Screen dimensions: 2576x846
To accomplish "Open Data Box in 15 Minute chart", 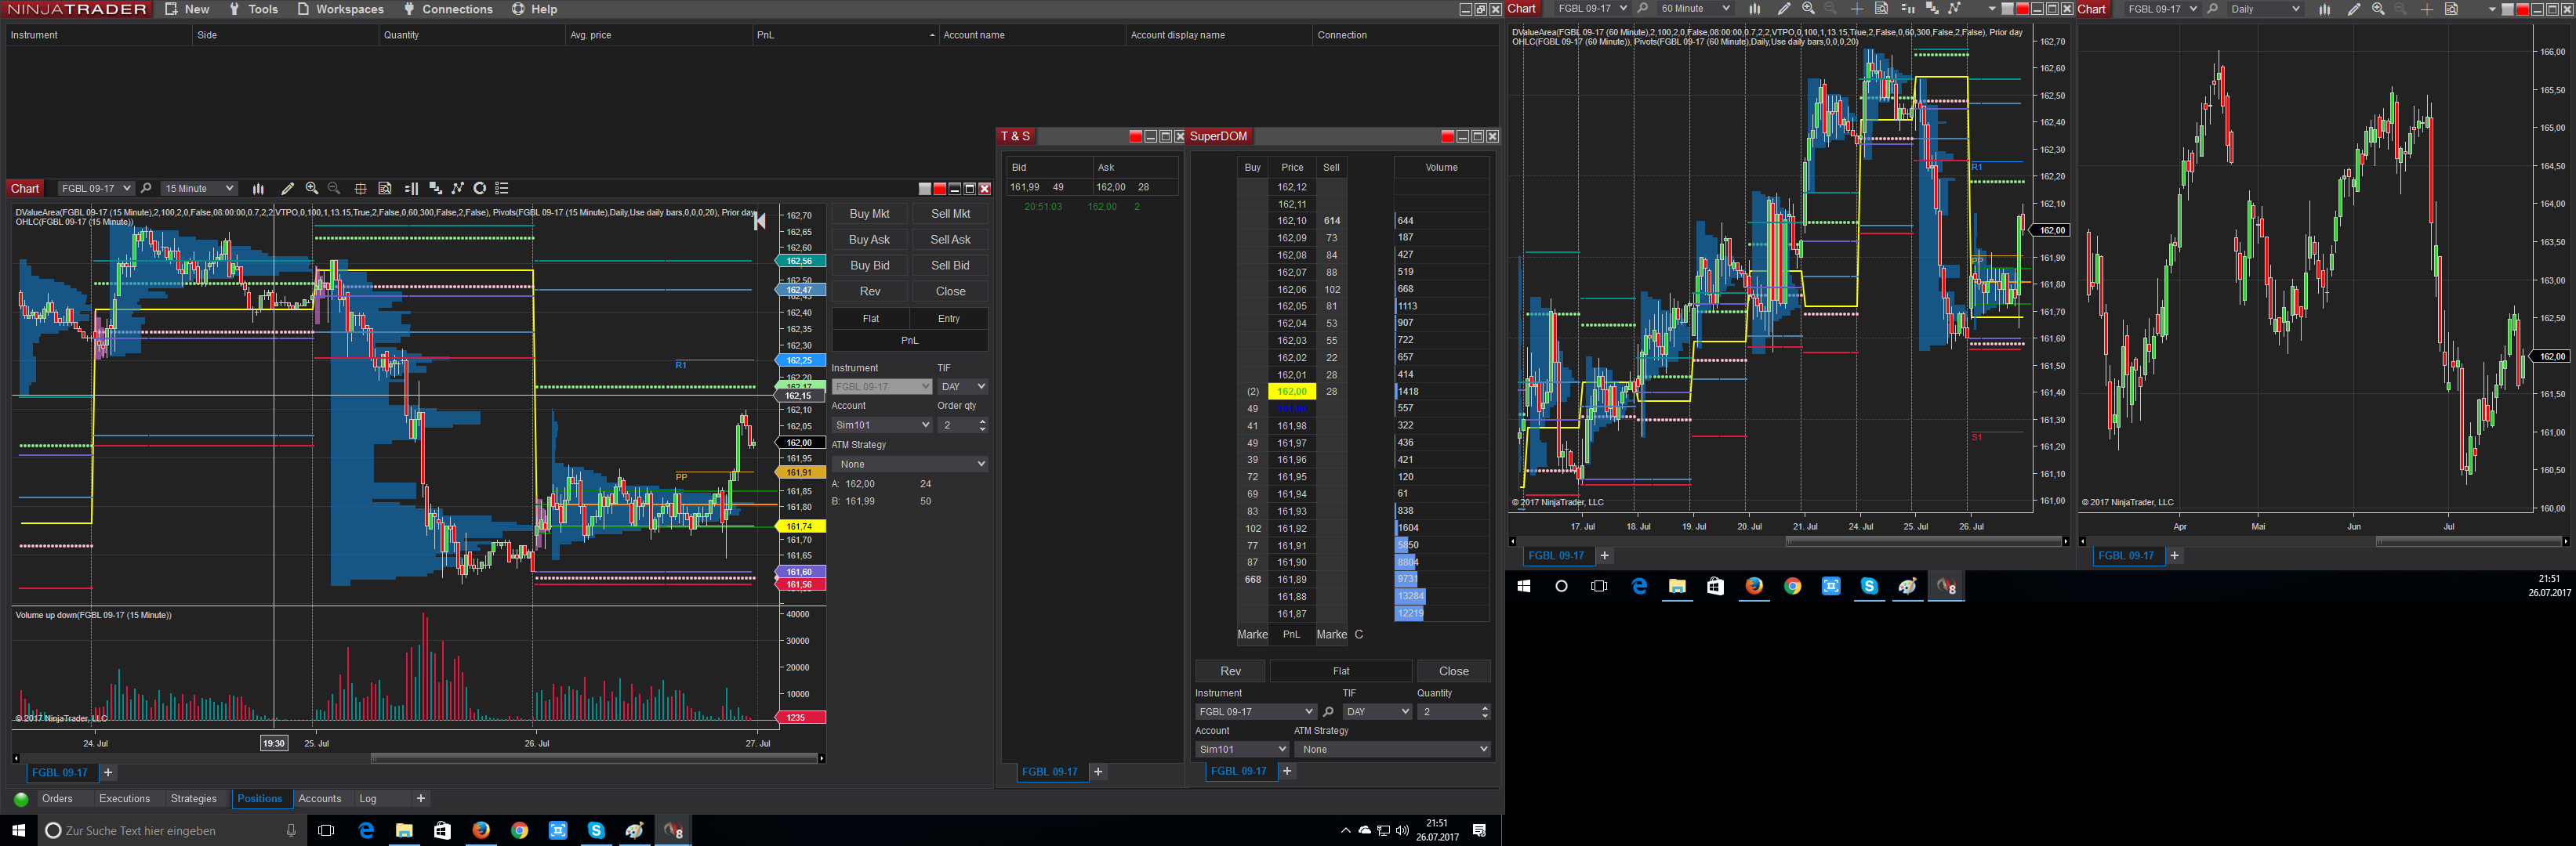I will pyautogui.click(x=385, y=189).
